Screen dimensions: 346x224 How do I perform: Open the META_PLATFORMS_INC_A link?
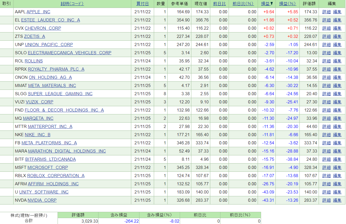[x=49, y=143]
